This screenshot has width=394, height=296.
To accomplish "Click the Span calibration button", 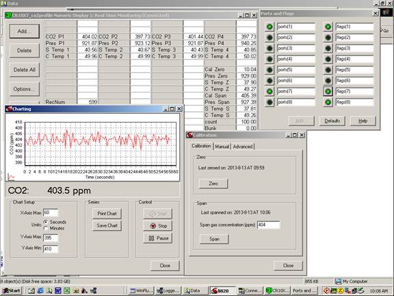I will 214,239.
